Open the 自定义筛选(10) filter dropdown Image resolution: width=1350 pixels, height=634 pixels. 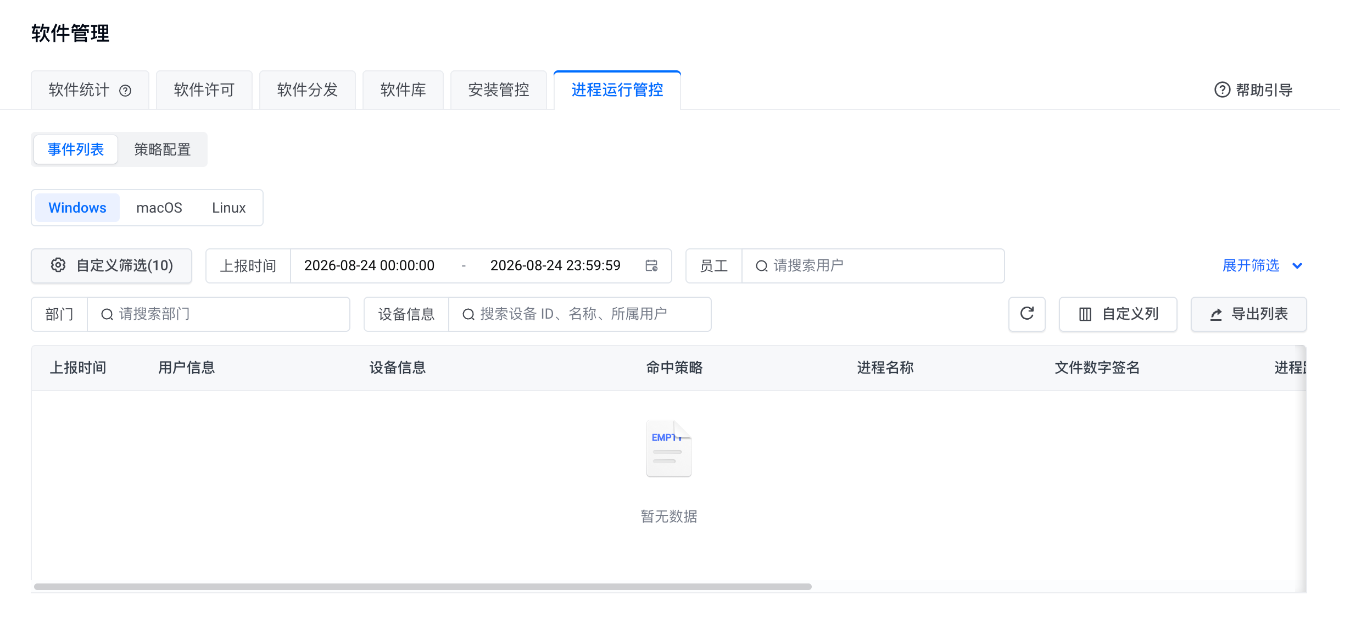(111, 266)
